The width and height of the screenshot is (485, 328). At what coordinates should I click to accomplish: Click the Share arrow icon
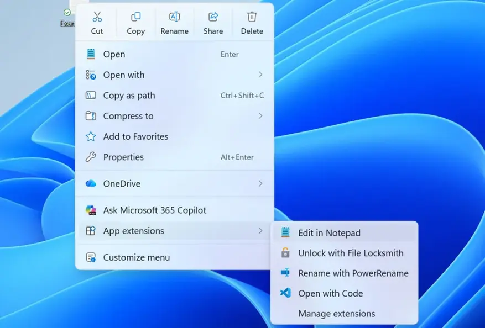(x=213, y=17)
